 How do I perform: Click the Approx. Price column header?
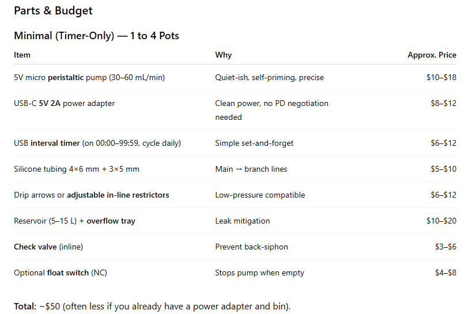432,55
